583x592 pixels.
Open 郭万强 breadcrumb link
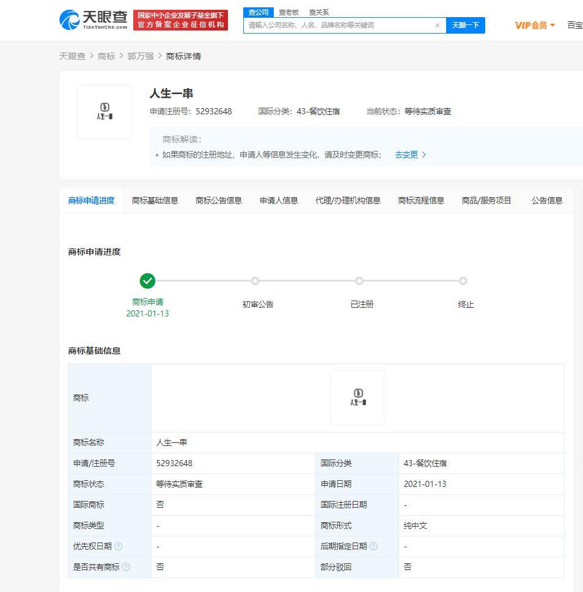(x=141, y=56)
